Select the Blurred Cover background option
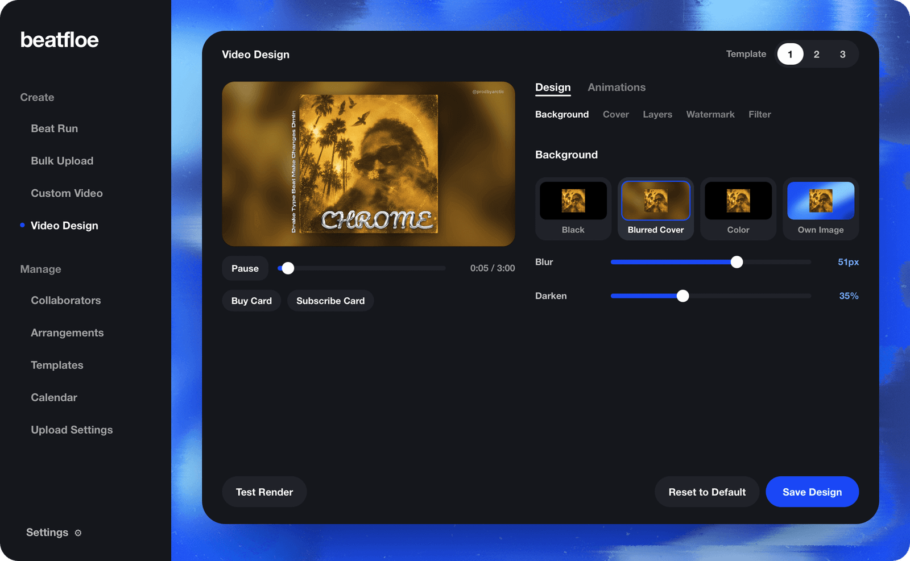Image resolution: width=910 pixels, height=561 pixels. (x=656, y=209)
